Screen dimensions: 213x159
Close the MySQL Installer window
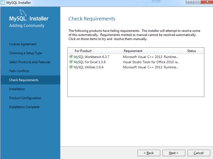pyautogui.click(x=207, y=2)
